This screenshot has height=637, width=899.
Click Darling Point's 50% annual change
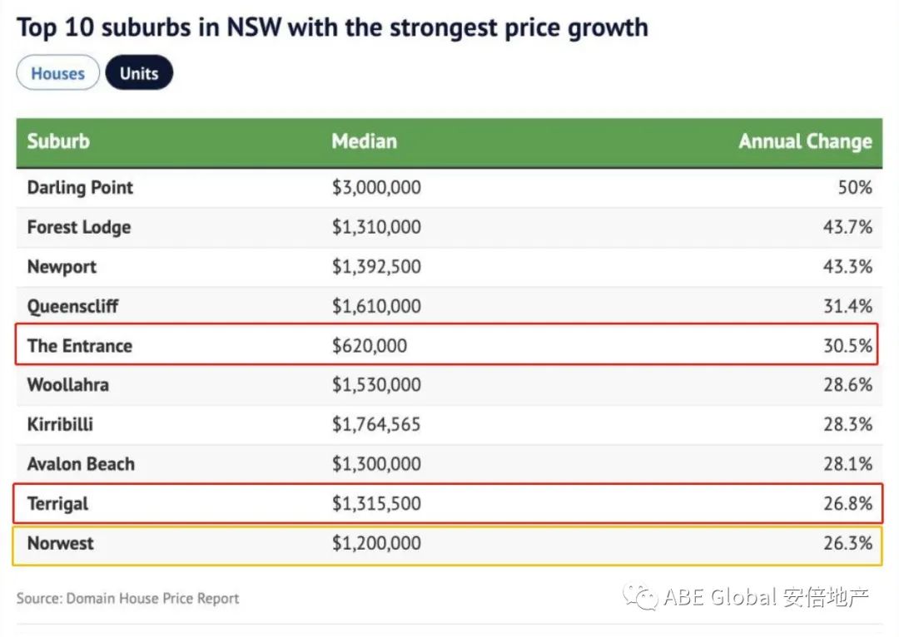click(855, 187)
